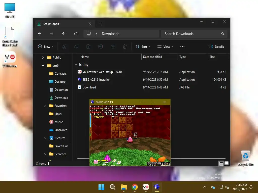
Task: Collapse the Today group
Action: [x=76, y=65]
